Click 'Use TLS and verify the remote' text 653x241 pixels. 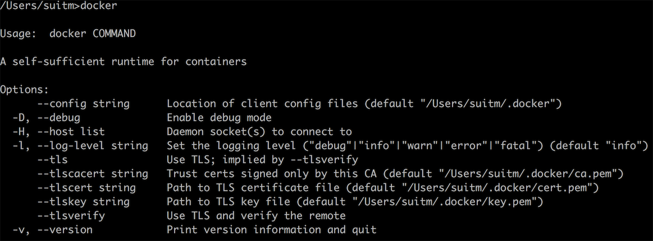[256, 216]
